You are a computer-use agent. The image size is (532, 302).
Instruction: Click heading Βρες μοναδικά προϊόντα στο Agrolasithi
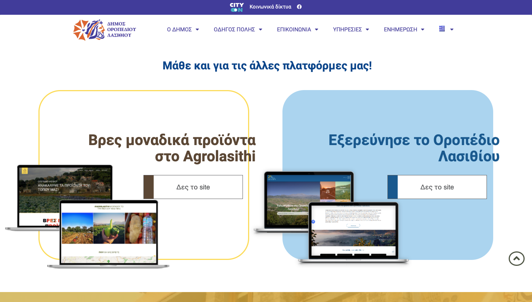click(x=172, y=148)
